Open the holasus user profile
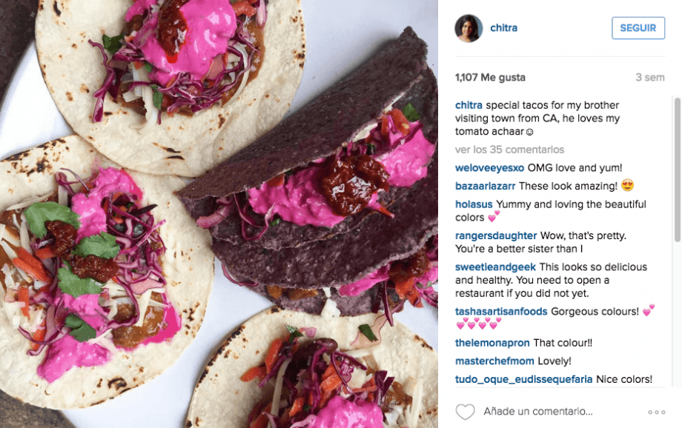 [x=474, y=204]
